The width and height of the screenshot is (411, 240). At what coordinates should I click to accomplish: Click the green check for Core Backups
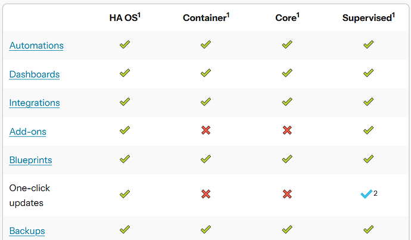tap(287, 229)
